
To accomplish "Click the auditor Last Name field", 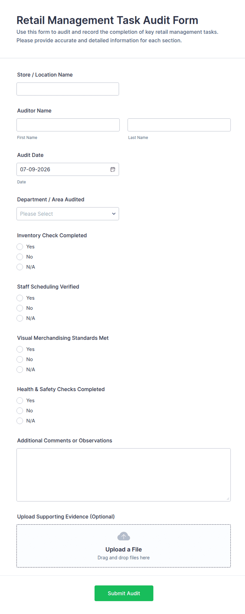I will (x=179, y=125).
